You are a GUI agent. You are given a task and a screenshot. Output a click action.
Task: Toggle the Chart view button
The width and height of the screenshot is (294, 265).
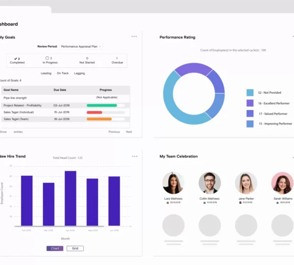55,248
